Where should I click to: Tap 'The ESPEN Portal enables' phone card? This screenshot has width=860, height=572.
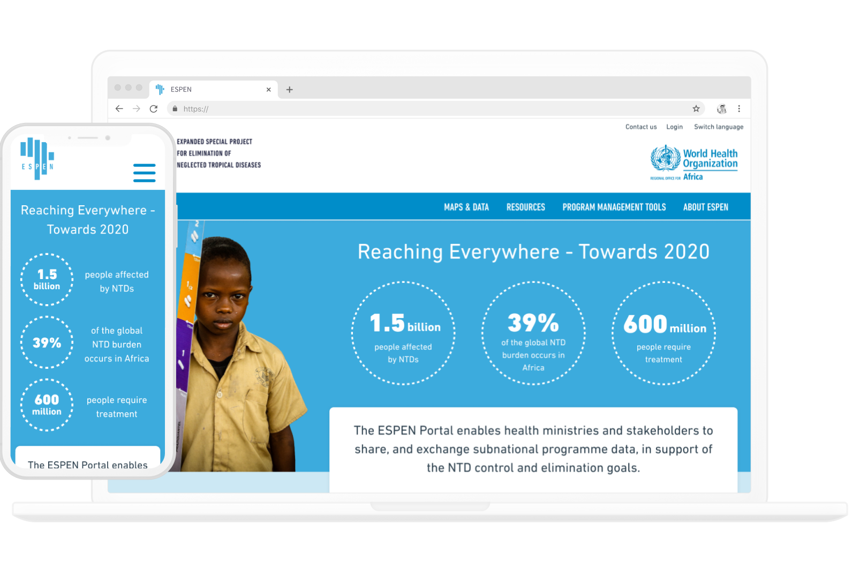click(88, 459)
